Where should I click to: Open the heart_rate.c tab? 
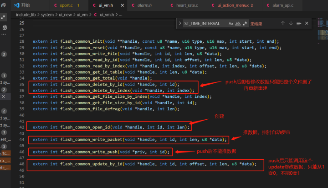point(187,5)
